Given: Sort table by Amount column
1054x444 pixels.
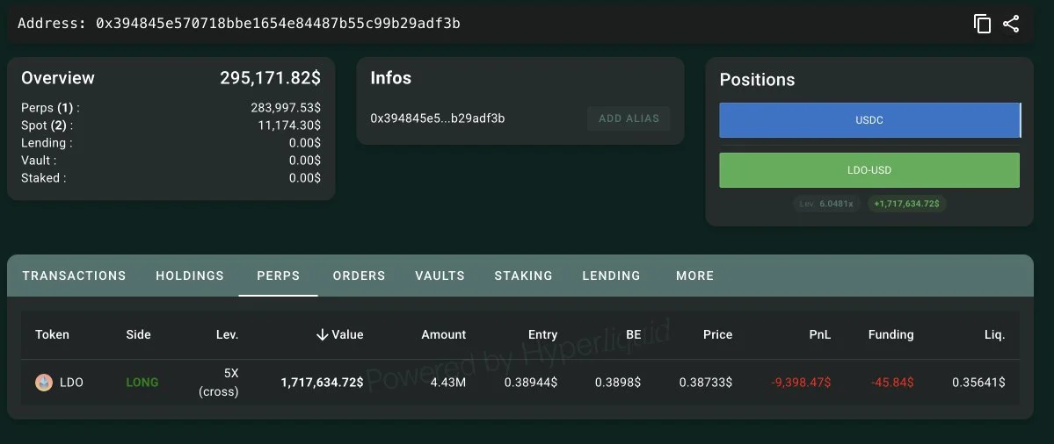Looking at the screenshot, I should click(x=444, y=334).
